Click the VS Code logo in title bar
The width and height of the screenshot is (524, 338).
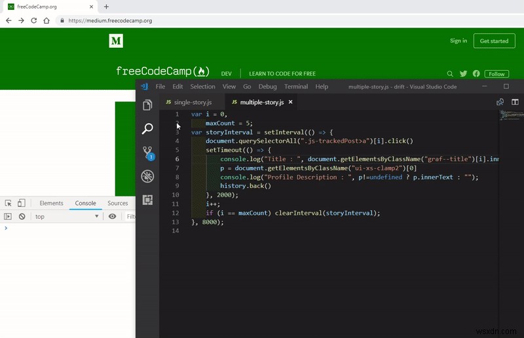point(145,86)
